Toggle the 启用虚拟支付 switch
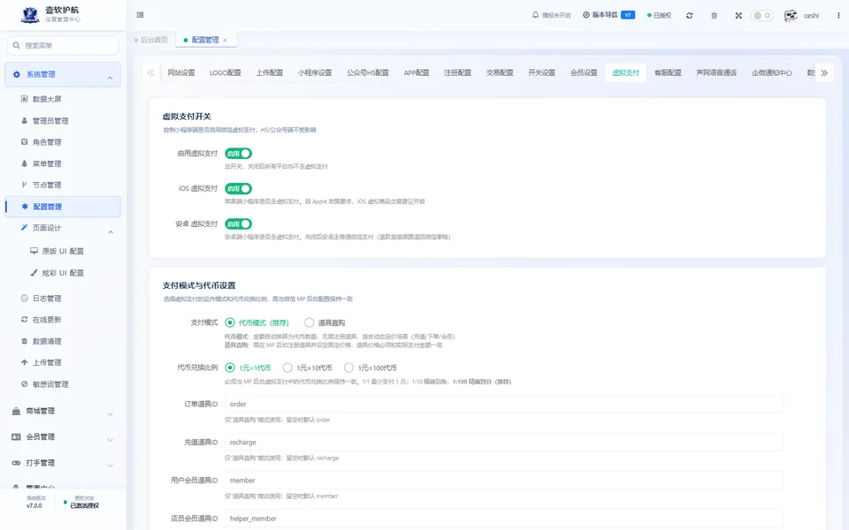 [238, 154]
